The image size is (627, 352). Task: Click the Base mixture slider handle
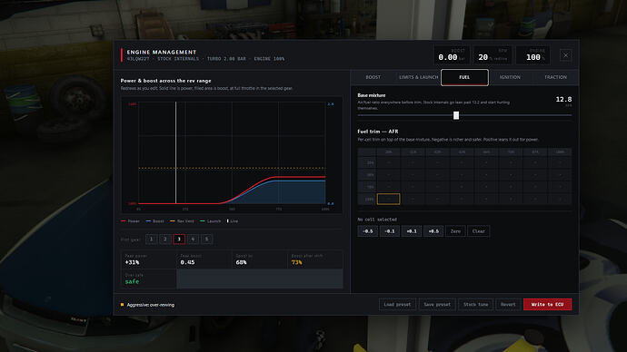456,115
